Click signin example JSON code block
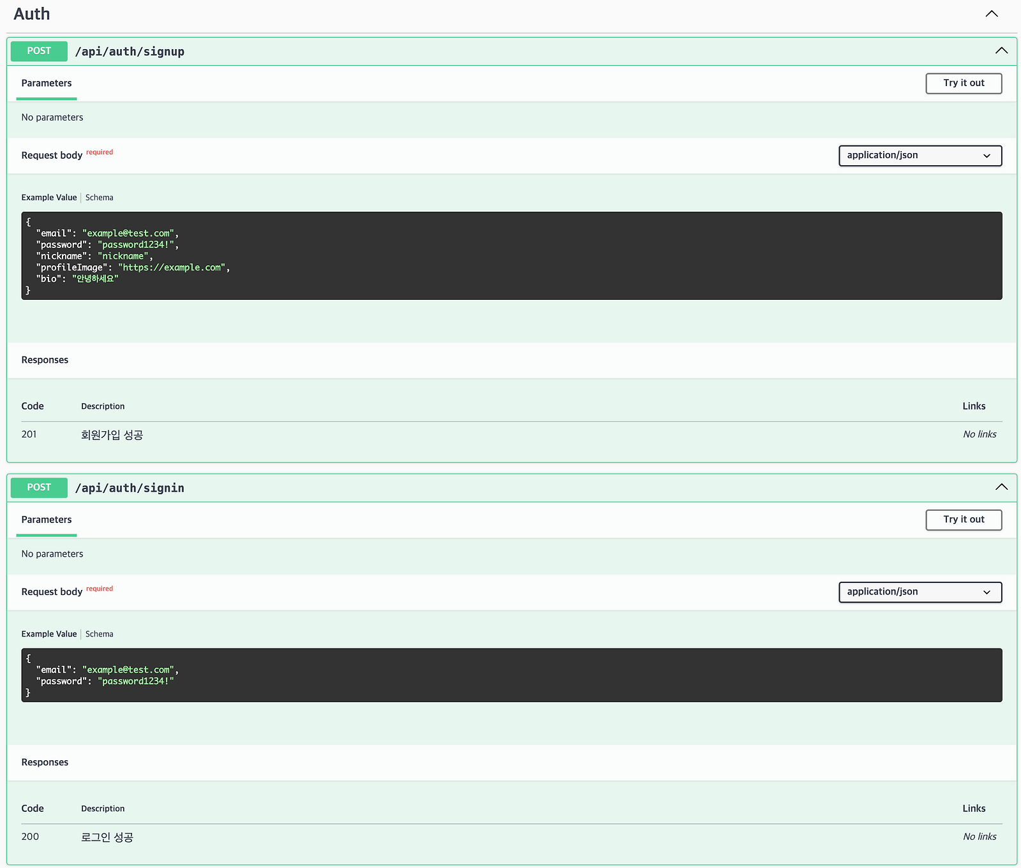The width and height of the screenshot is (1021, 868). coord(511,675)
